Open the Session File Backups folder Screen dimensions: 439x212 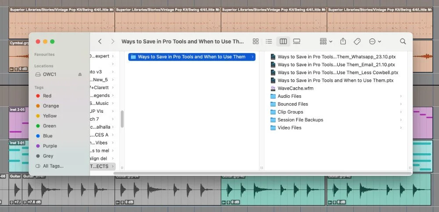[300, 119]
